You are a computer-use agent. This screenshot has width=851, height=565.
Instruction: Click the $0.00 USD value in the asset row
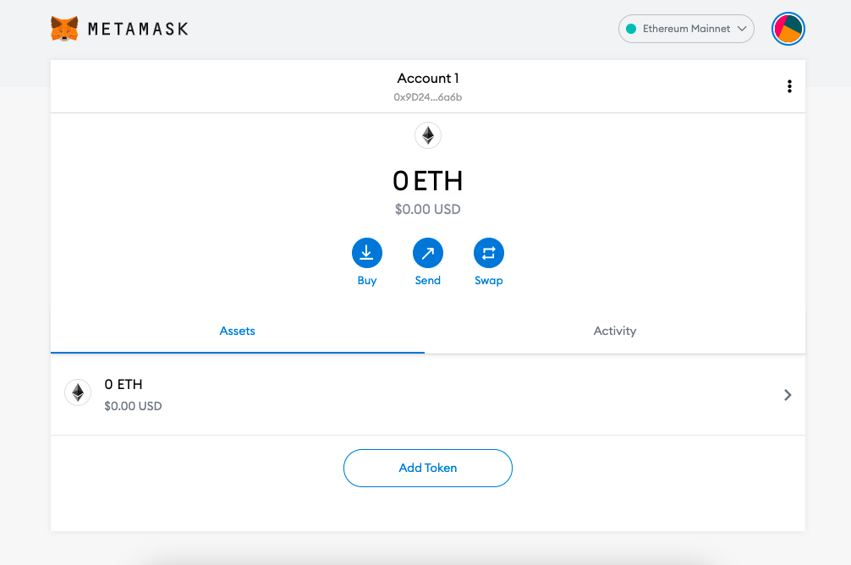pos(133,406)
